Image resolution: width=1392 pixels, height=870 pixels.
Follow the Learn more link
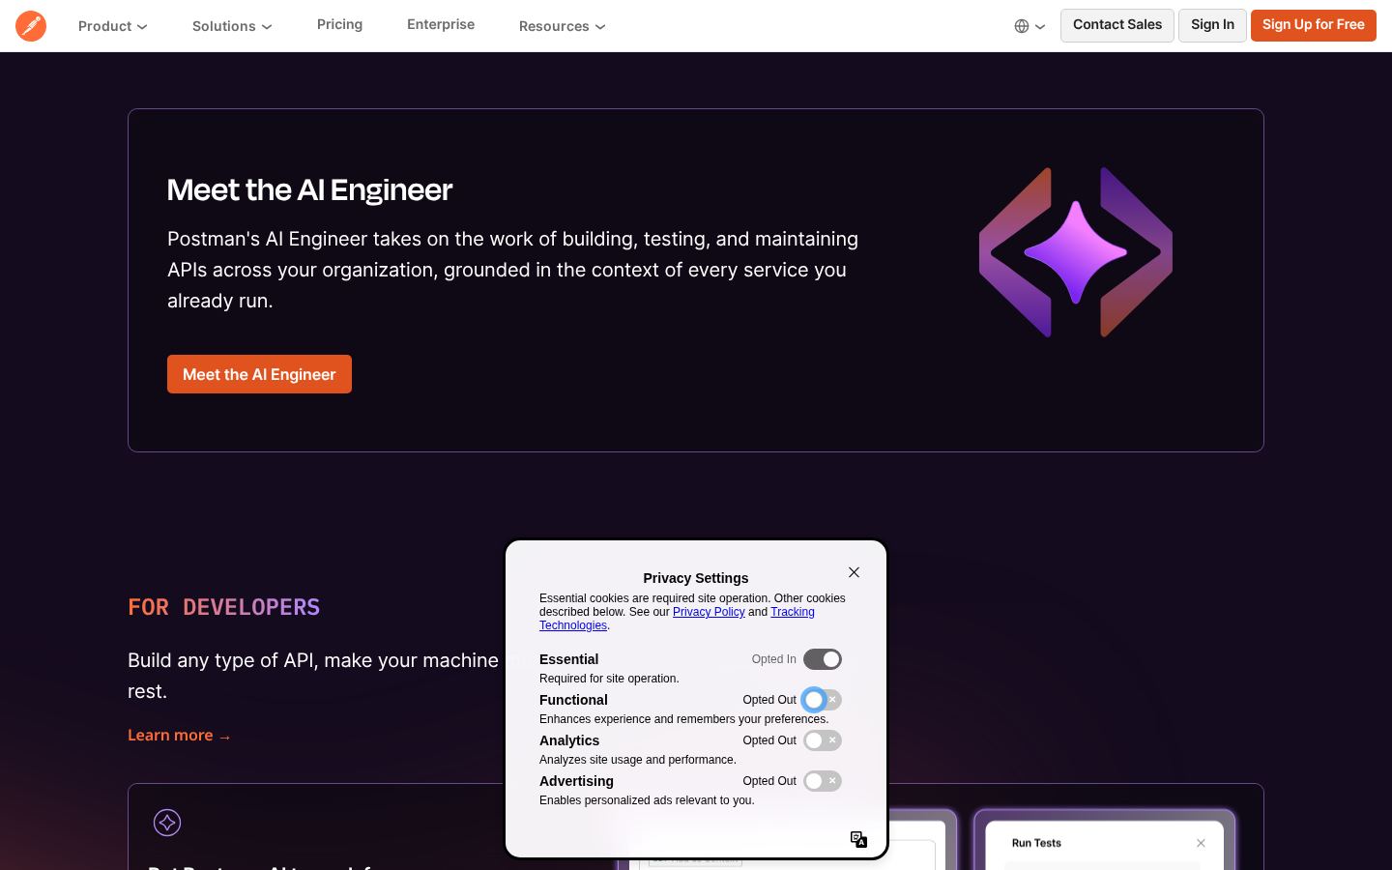[x=179, y=736]
